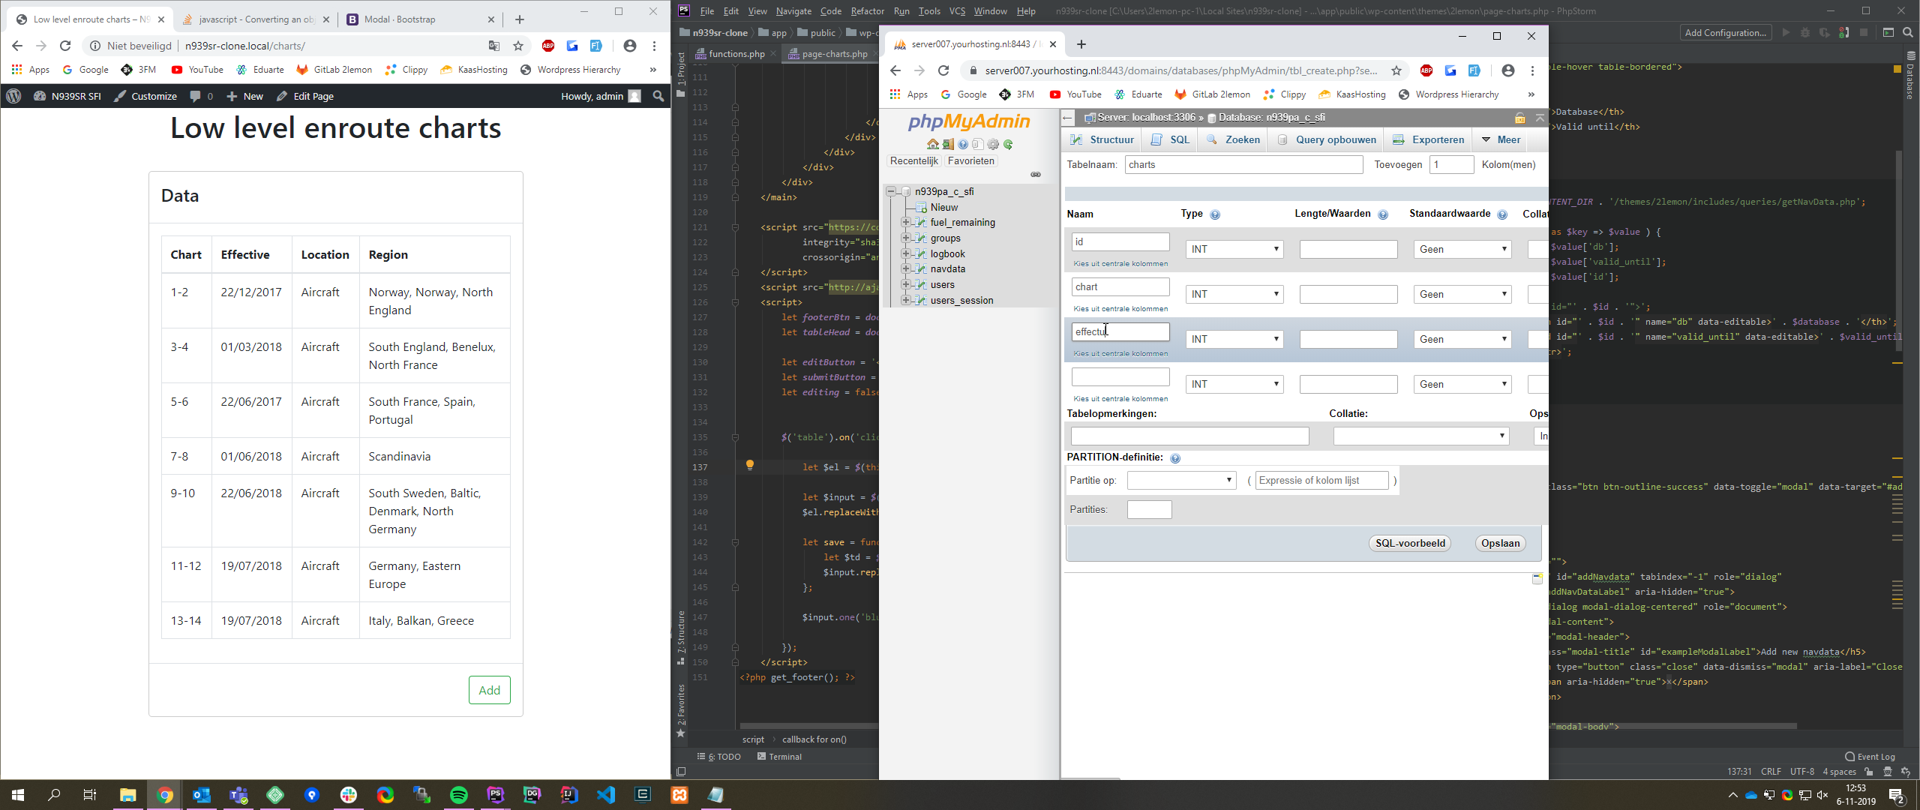Click the PARTITION-definitie help icon
Image resolution: width=1920 pixels, height=810 pixels.
pos(1175,458)
